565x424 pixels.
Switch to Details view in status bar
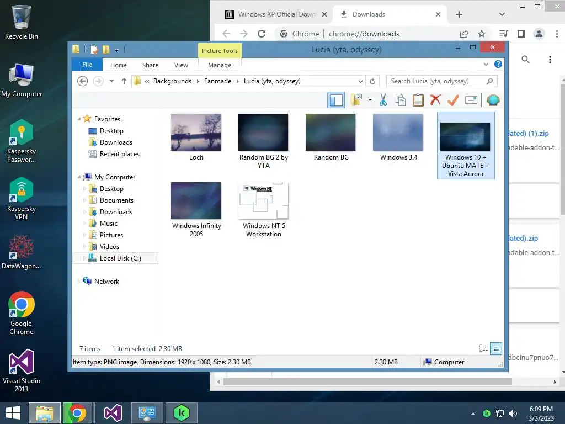point(483,348)
